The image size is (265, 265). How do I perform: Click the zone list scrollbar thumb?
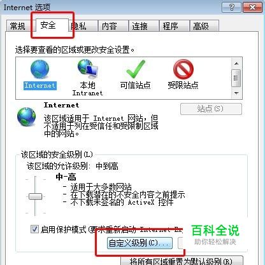pyautogui.click(x=236, y=78)
